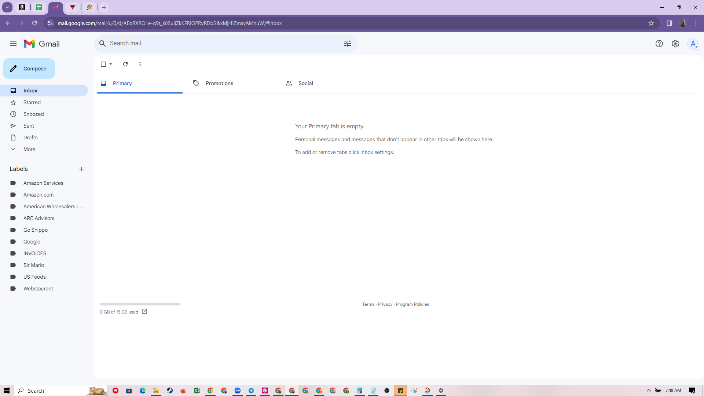The width and height of the screenshot is (704, 396).
Task: Click the Compose button
Action: point(29,69)
